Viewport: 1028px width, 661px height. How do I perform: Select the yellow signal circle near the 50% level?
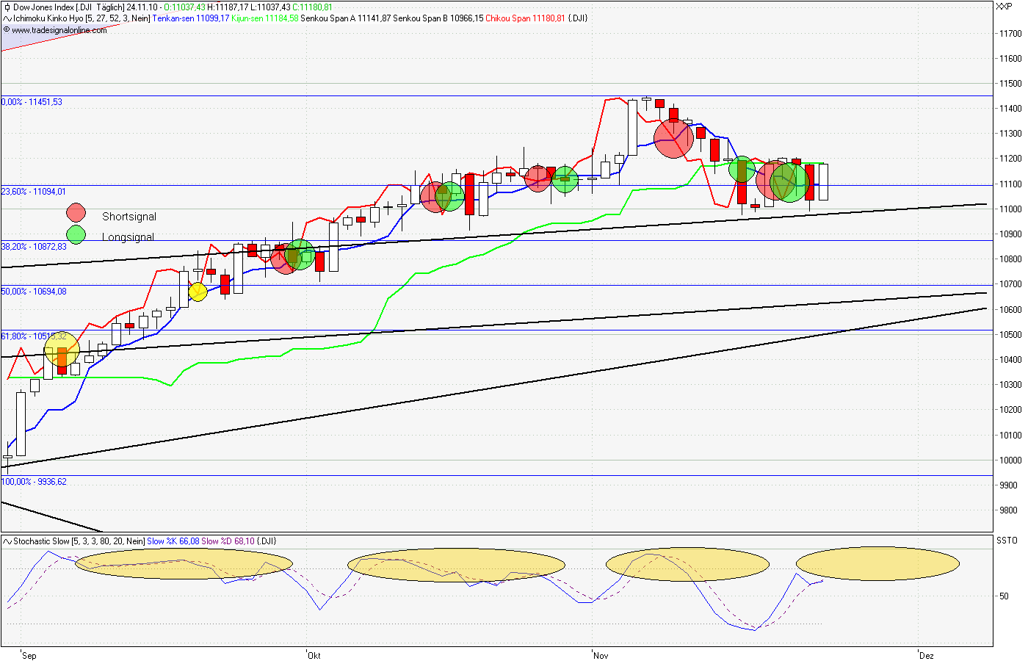[x=197, y=292]
